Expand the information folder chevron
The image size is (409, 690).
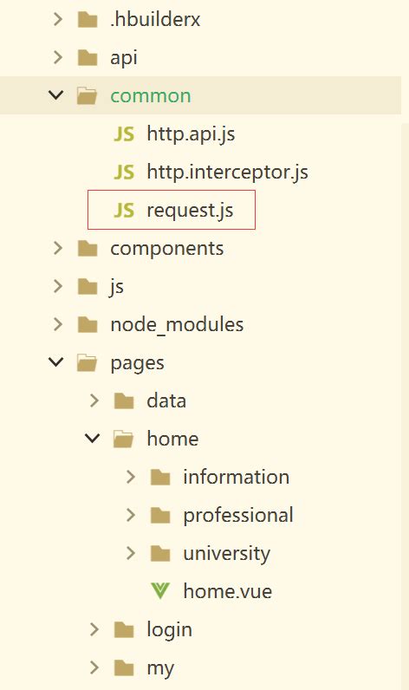(x=131, y=477)
